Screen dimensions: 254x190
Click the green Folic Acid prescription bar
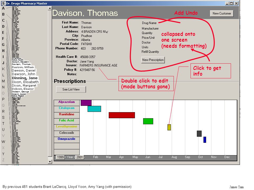(148, 121)
